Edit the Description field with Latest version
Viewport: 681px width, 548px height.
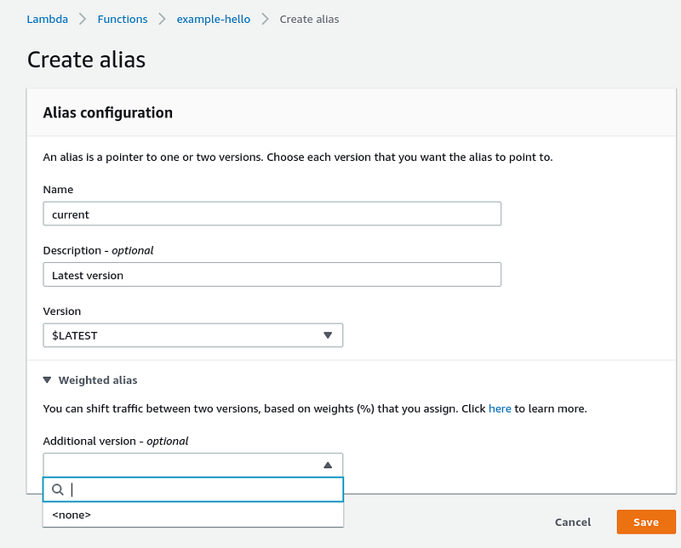[x=272, y=275]
